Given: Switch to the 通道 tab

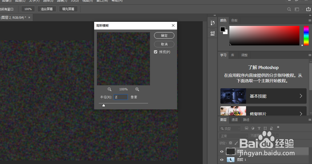Looking at the screenshot, I should click(235, 120).
